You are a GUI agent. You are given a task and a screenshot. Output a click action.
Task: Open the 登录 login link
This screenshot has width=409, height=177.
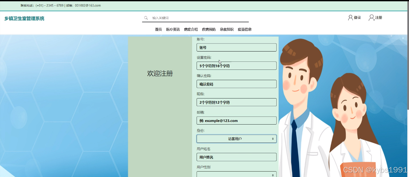coord(357,18)
